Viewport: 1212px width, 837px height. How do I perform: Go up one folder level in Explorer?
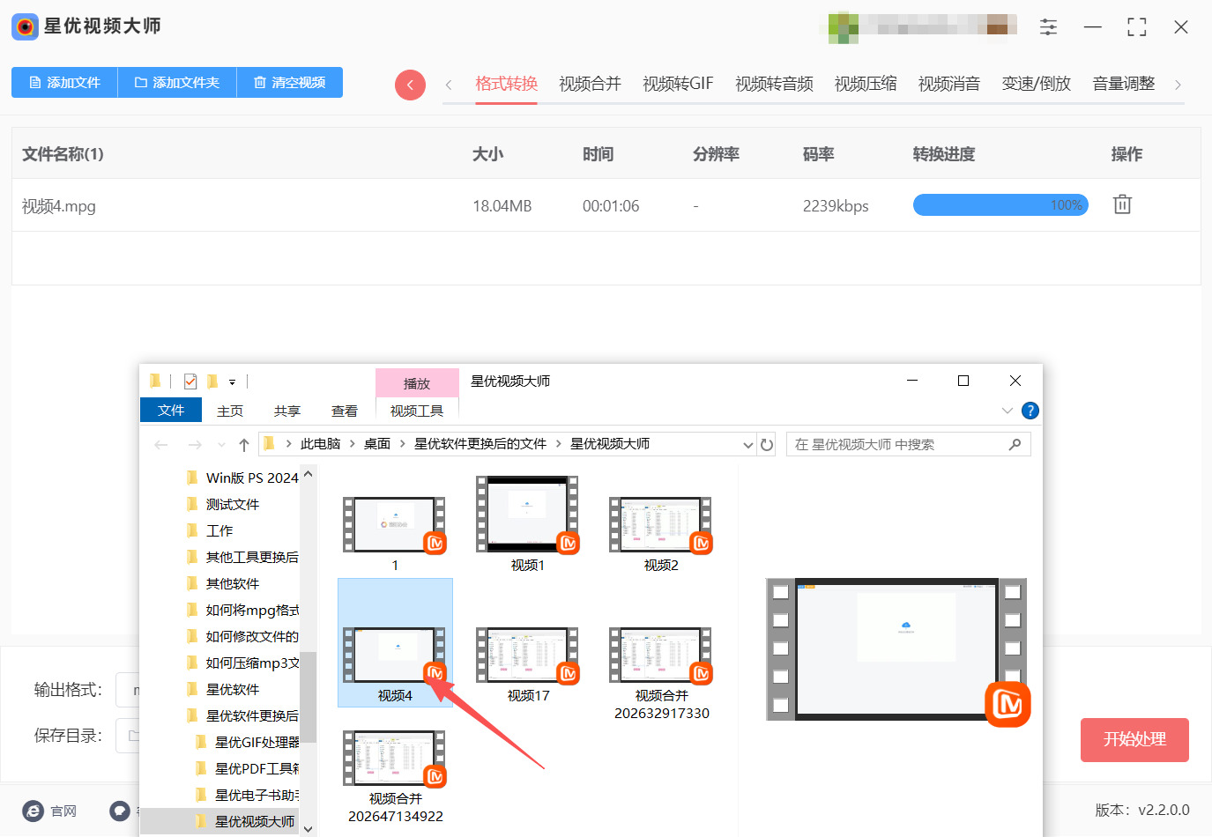pos(244,445)
